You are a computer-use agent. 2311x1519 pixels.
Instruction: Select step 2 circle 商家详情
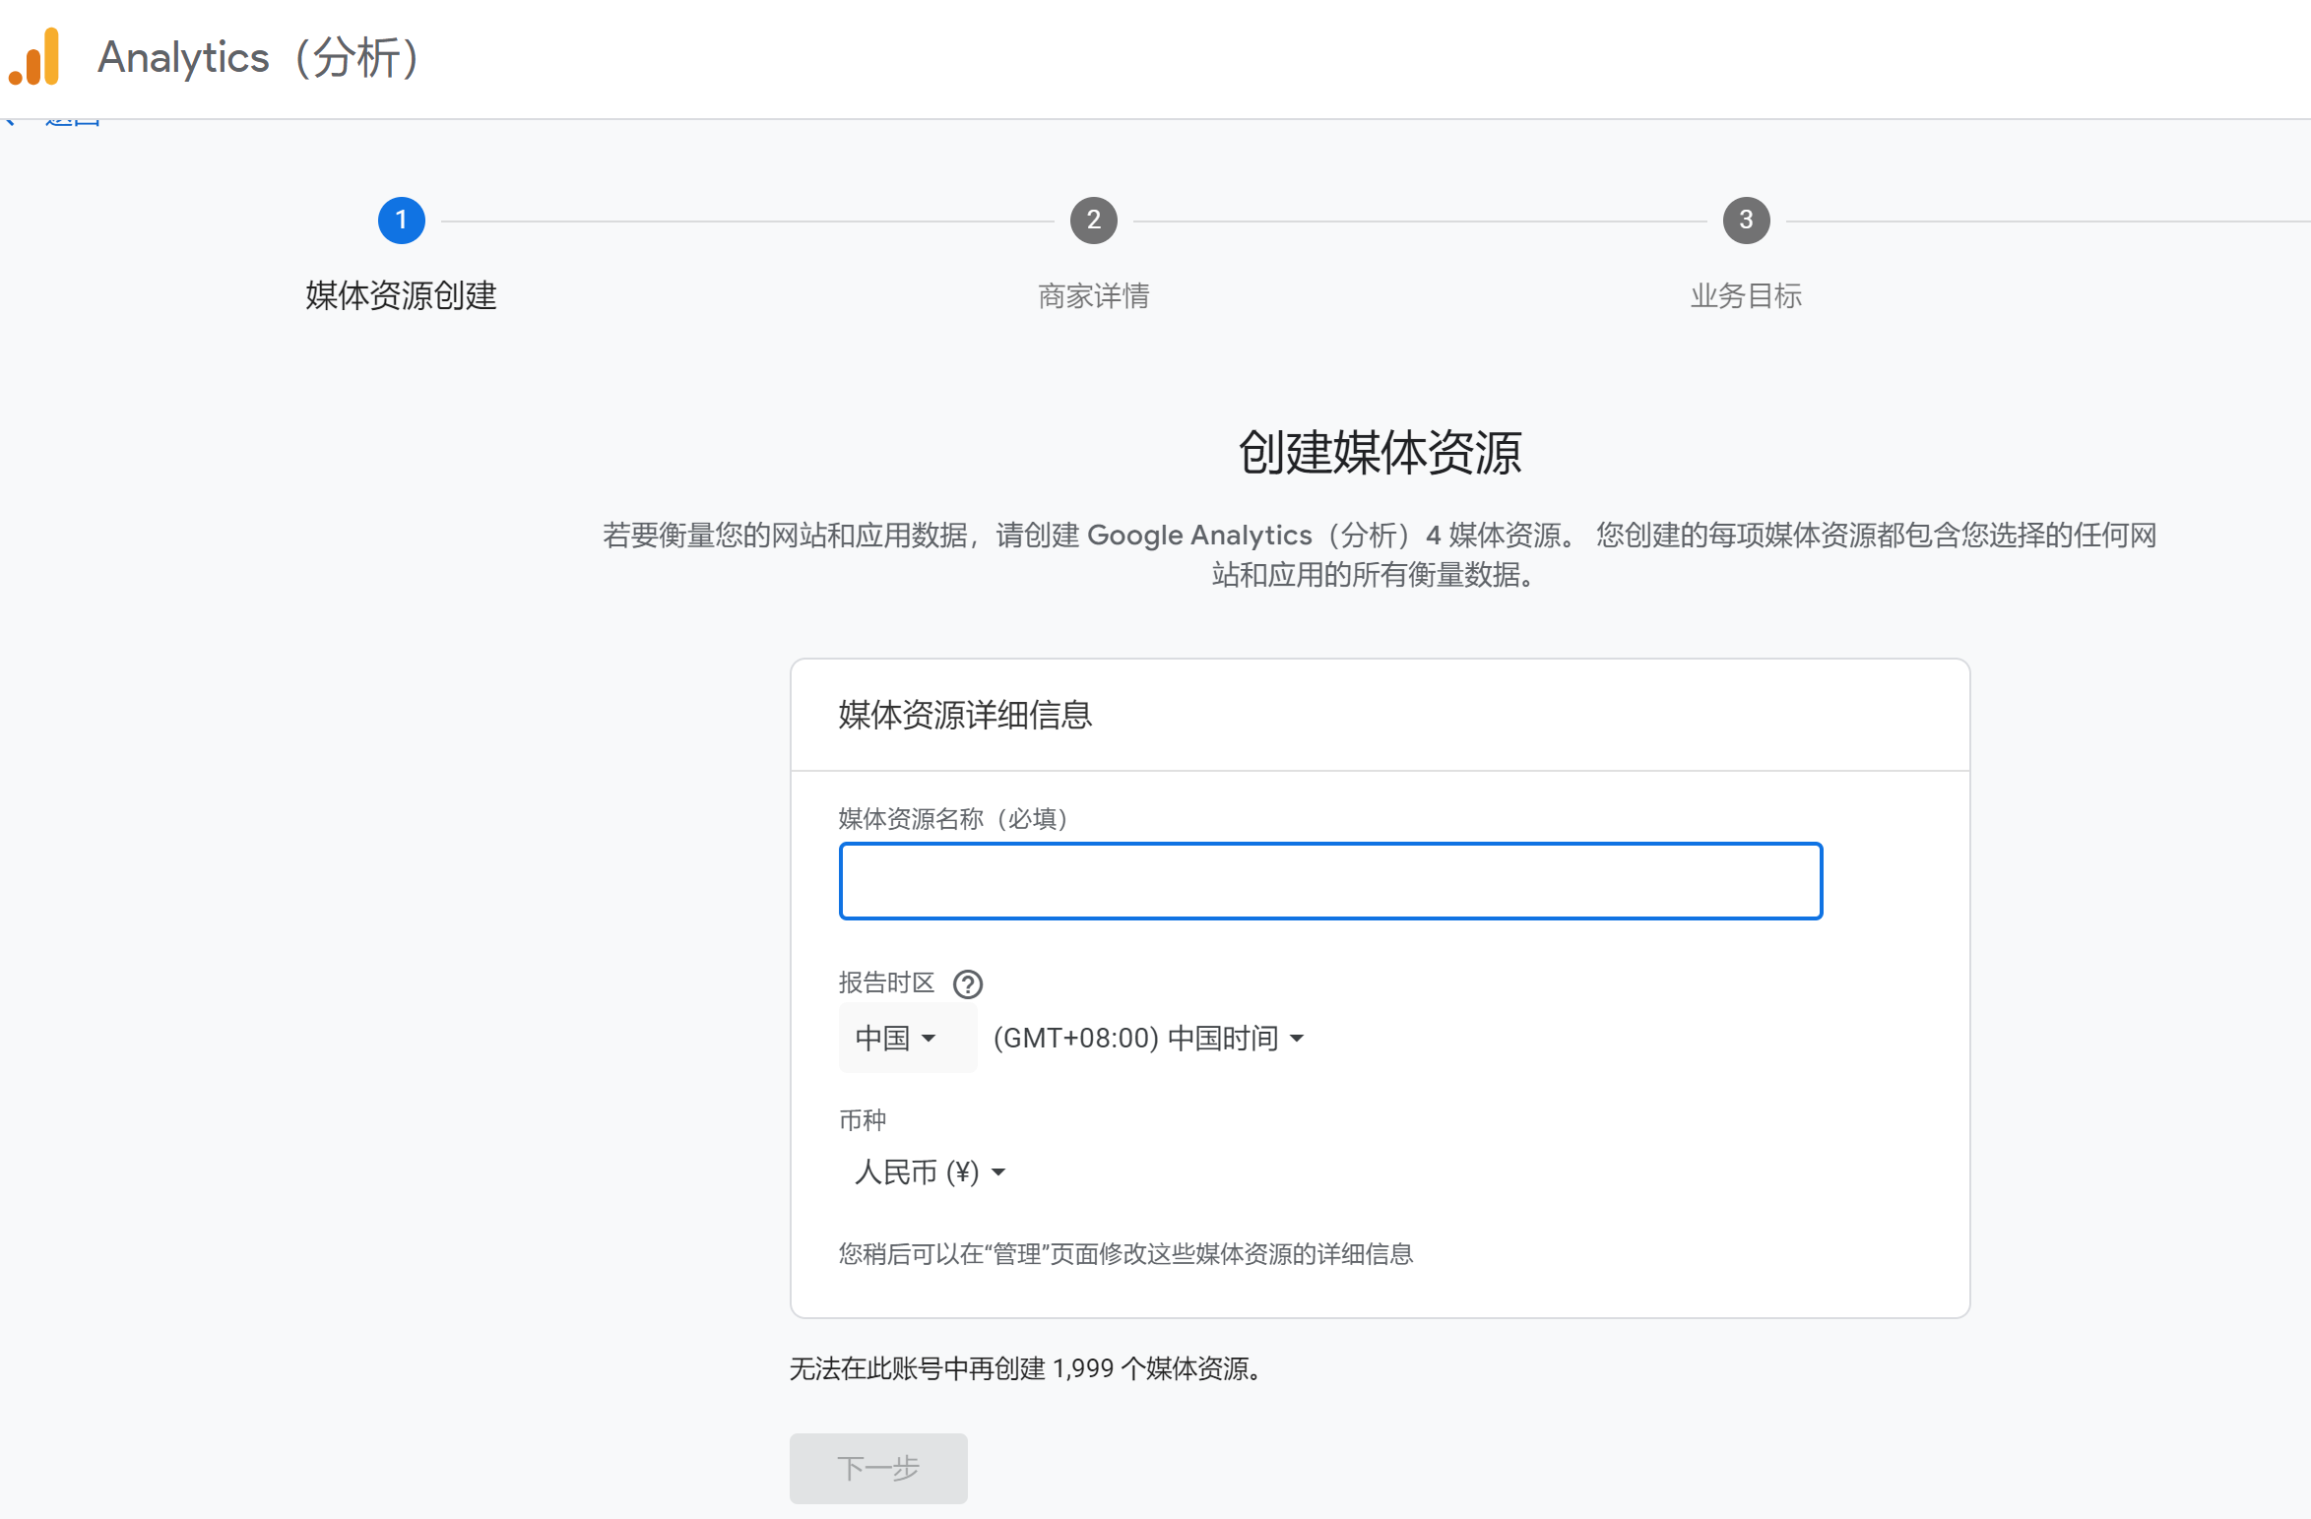coord(1093,221)
